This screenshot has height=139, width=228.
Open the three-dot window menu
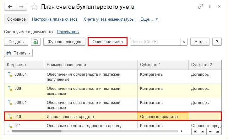coord(210,7)
